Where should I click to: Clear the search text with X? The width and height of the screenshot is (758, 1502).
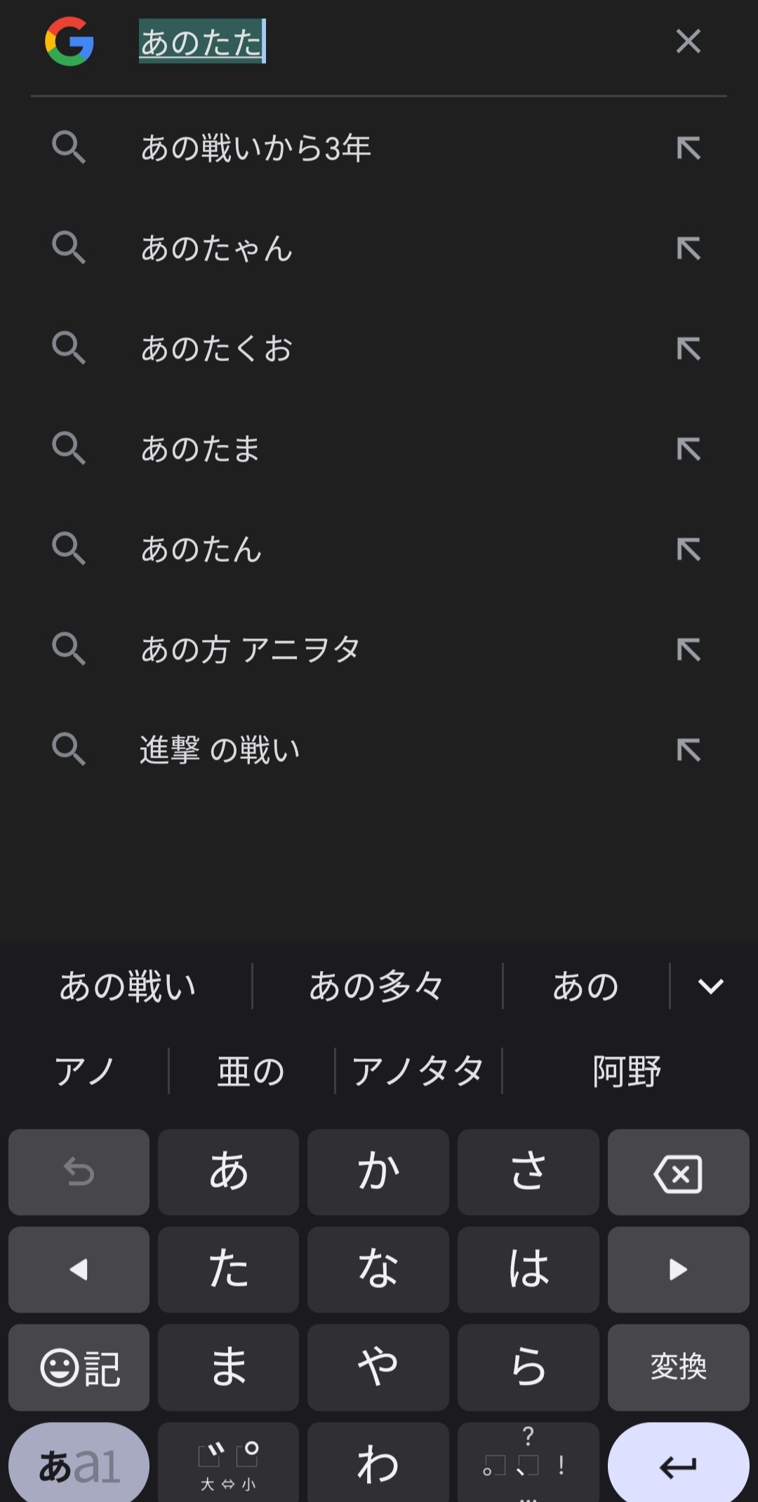pyautogui.click(x=688, y=41)
